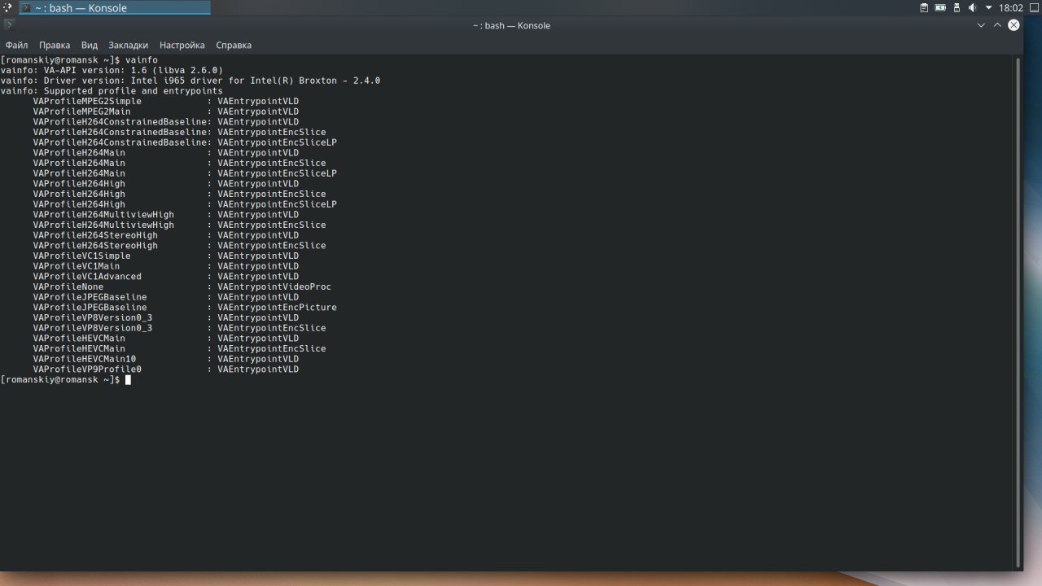Viewport: 1042px width, 586px height.
Task: Open the Файл menu
Action: point(16,46)
